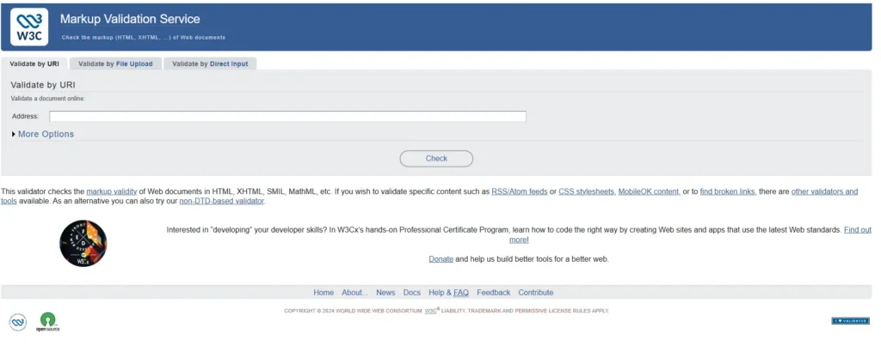Click the open source logo in footer
This screenshot has width=881, height=358.
point(47,322)
